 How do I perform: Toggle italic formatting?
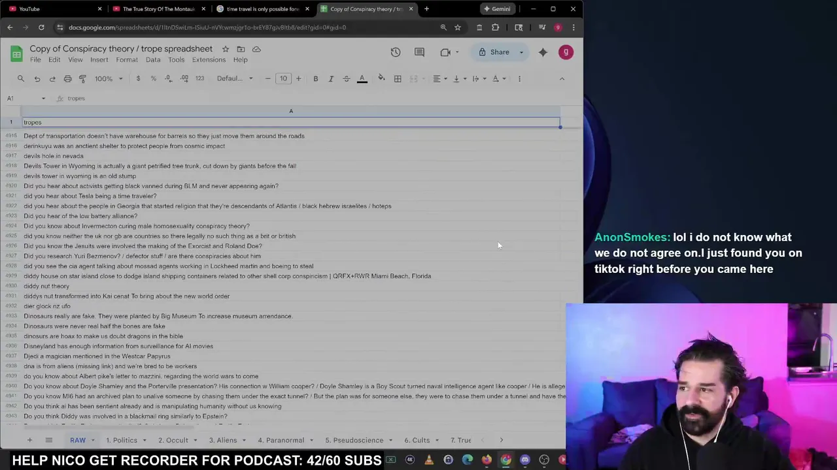331,78
